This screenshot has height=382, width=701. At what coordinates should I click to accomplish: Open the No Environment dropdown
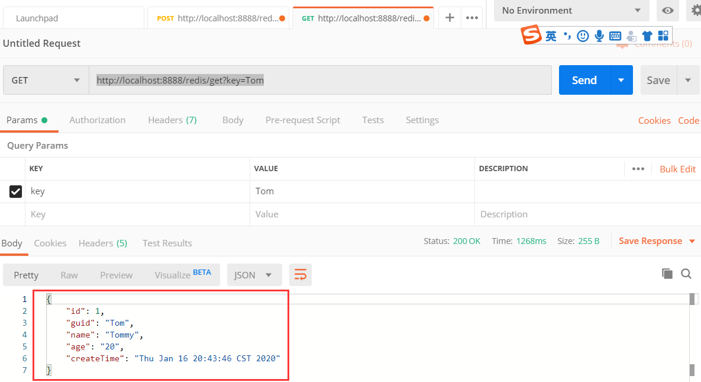tap(571, 10)
